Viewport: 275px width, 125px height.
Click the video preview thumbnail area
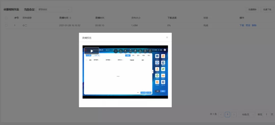tap(125, 73)
